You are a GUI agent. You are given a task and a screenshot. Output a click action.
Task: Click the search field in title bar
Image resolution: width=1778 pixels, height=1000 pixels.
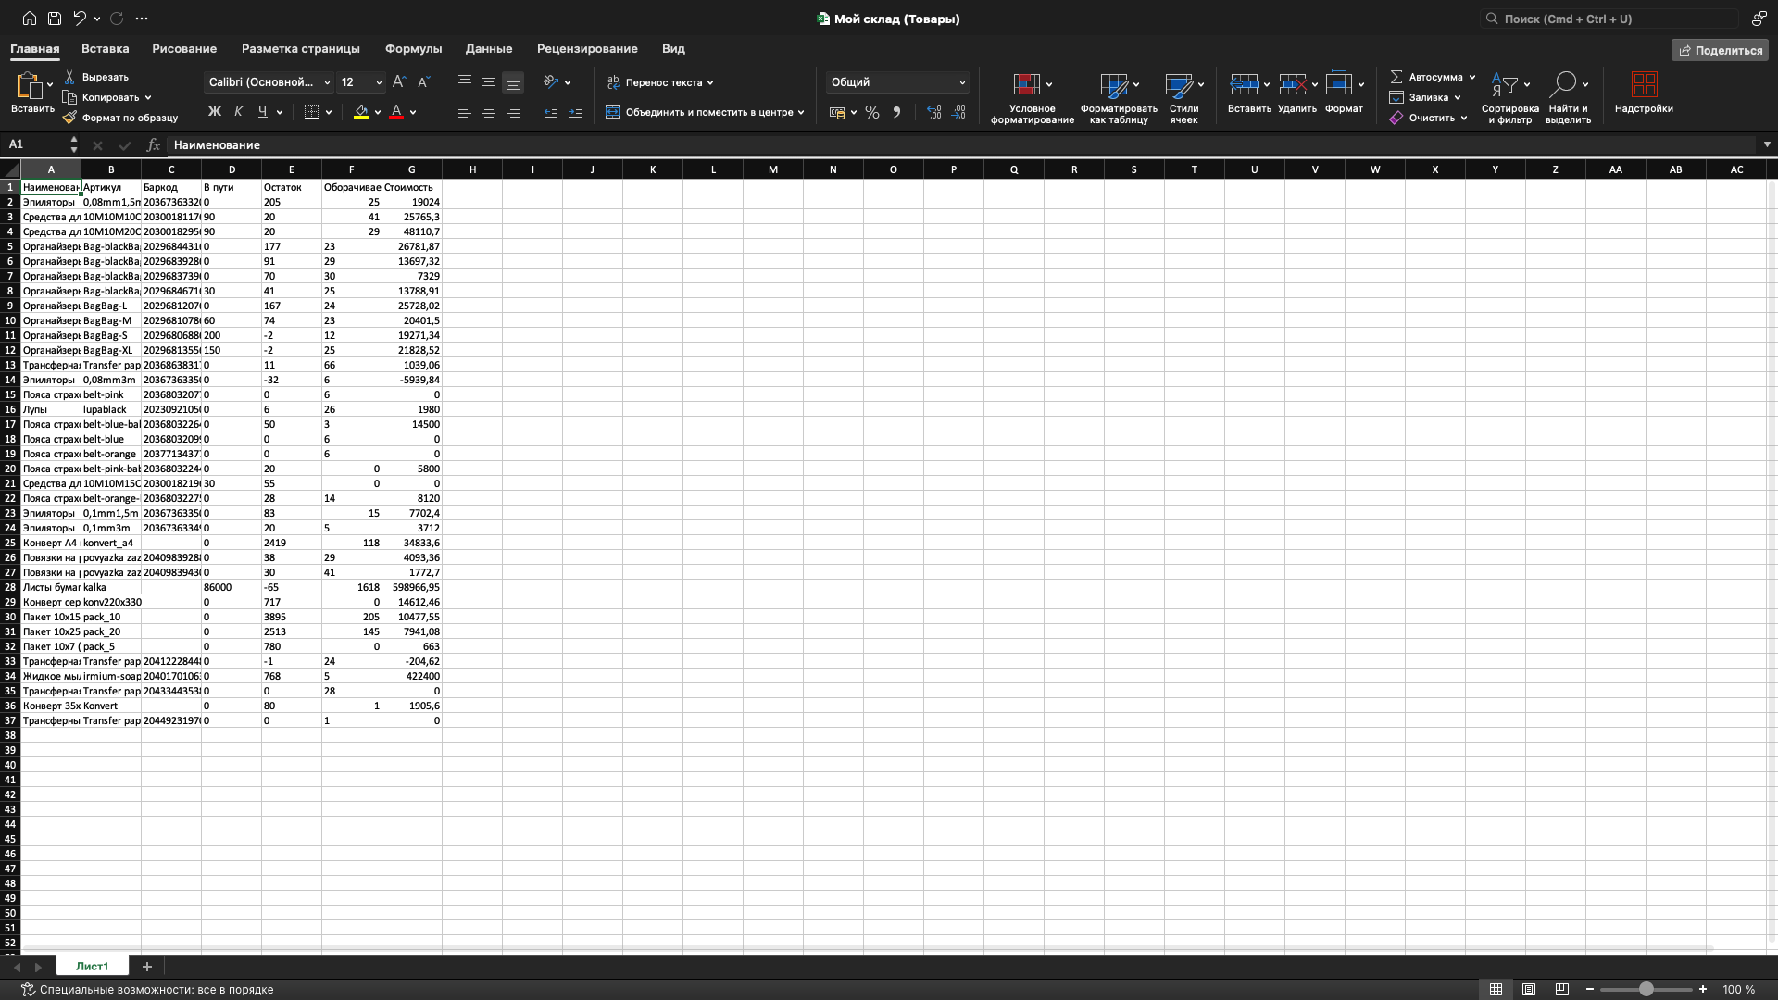(x=1611, y=19)
